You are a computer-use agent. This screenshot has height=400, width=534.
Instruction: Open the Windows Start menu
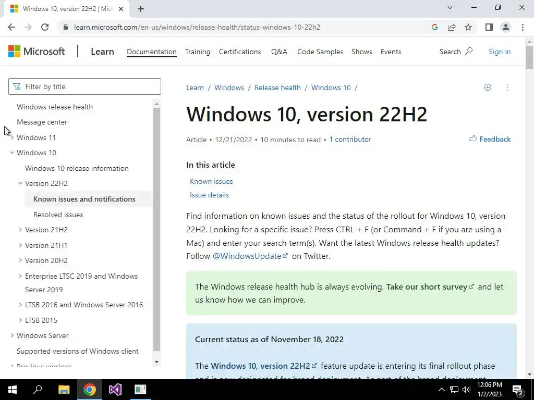point(13,390)
